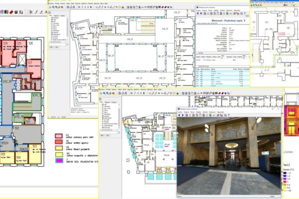Toggle topmost layer checkbox in upper plan window
This screenshot has height=199, width=299.
pos(52,18)
